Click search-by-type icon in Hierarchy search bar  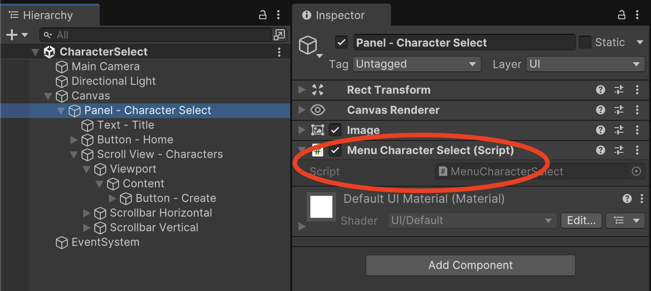point(278,35)
